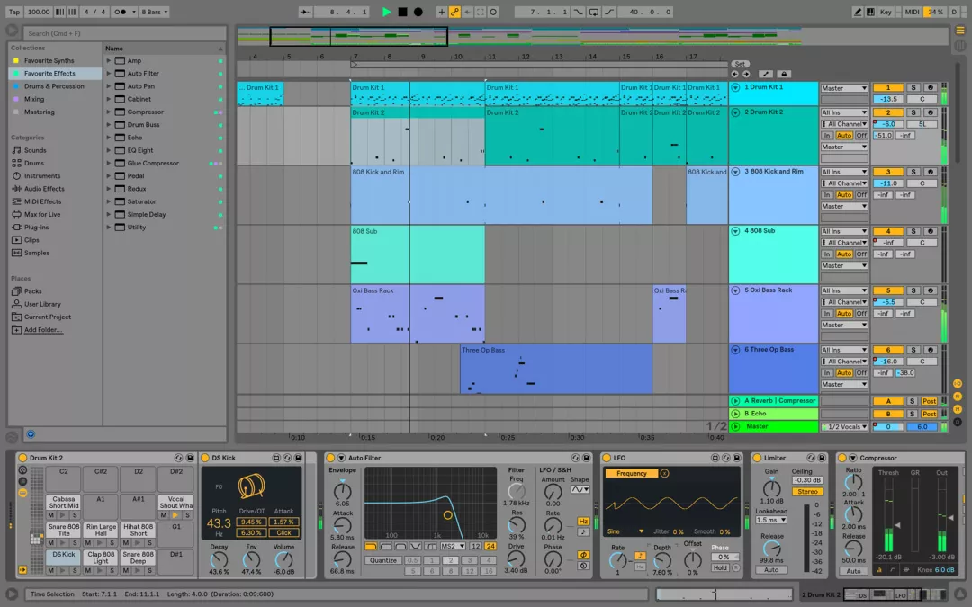Screen dimensions: 972x607
Task: Adjust the Limiter Gain knob
Action: [x=771, y=487]
